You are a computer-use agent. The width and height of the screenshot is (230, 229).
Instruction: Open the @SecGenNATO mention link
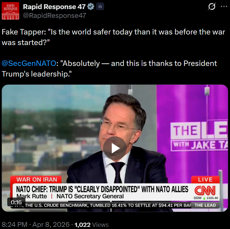coord(29,64)
